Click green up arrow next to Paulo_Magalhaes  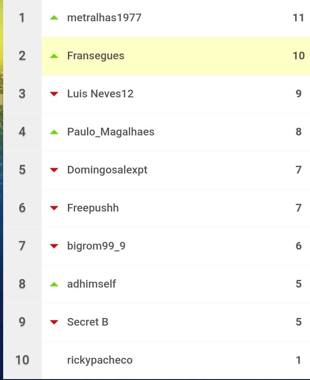pyautogui.click(x=54, y=132)
